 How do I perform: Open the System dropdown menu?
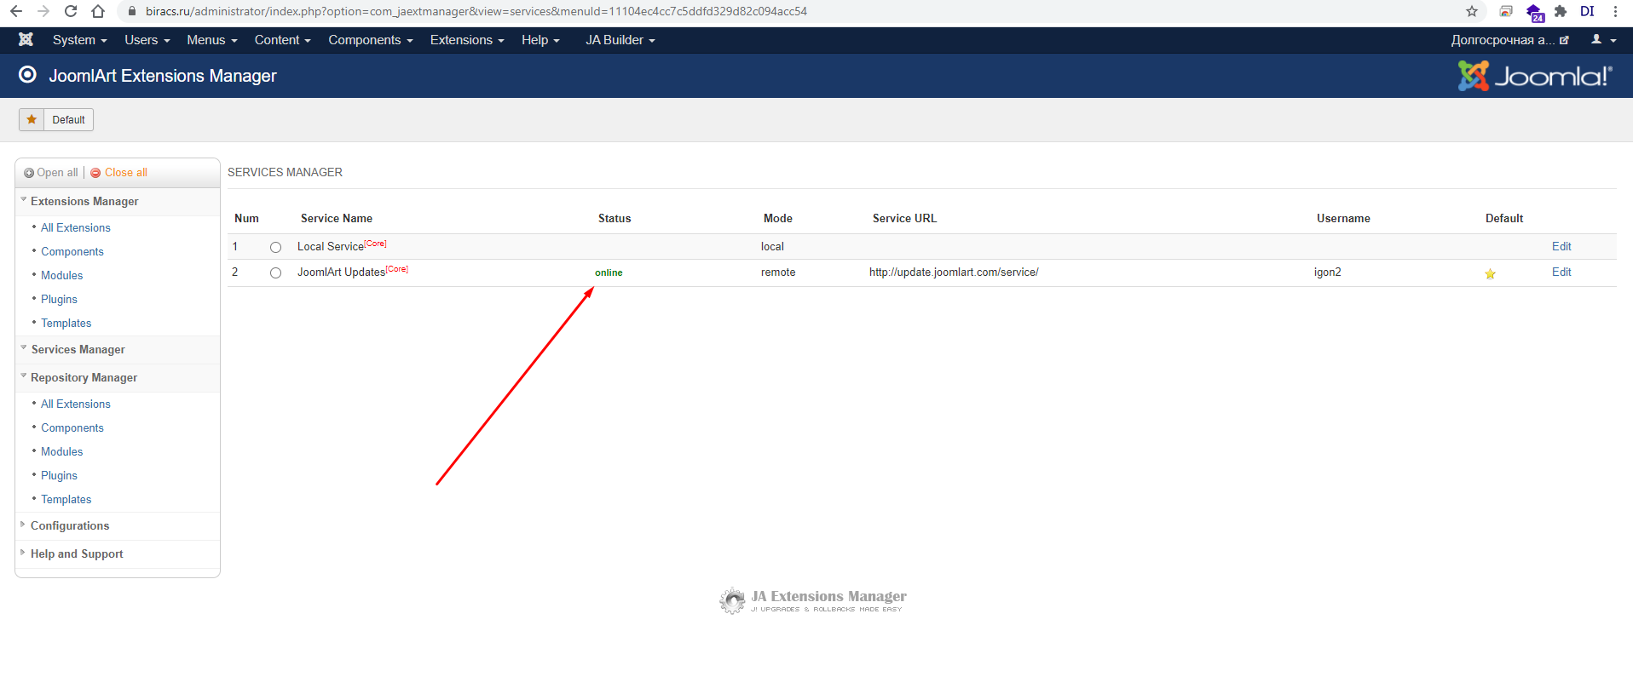pyautogui.click(x=79, y=40)
